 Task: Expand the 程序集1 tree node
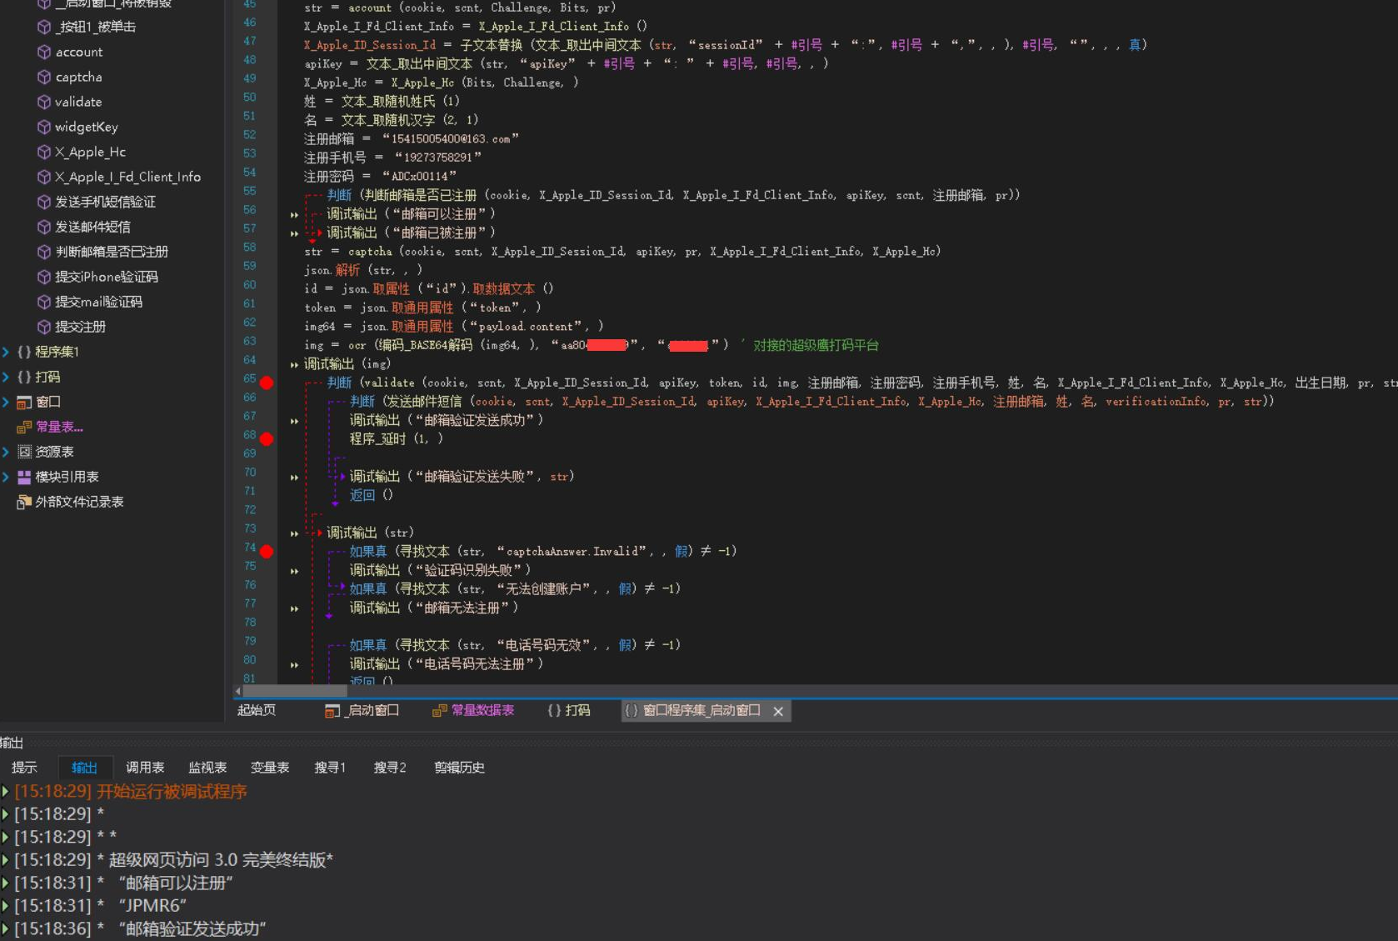tap(7, 352)
